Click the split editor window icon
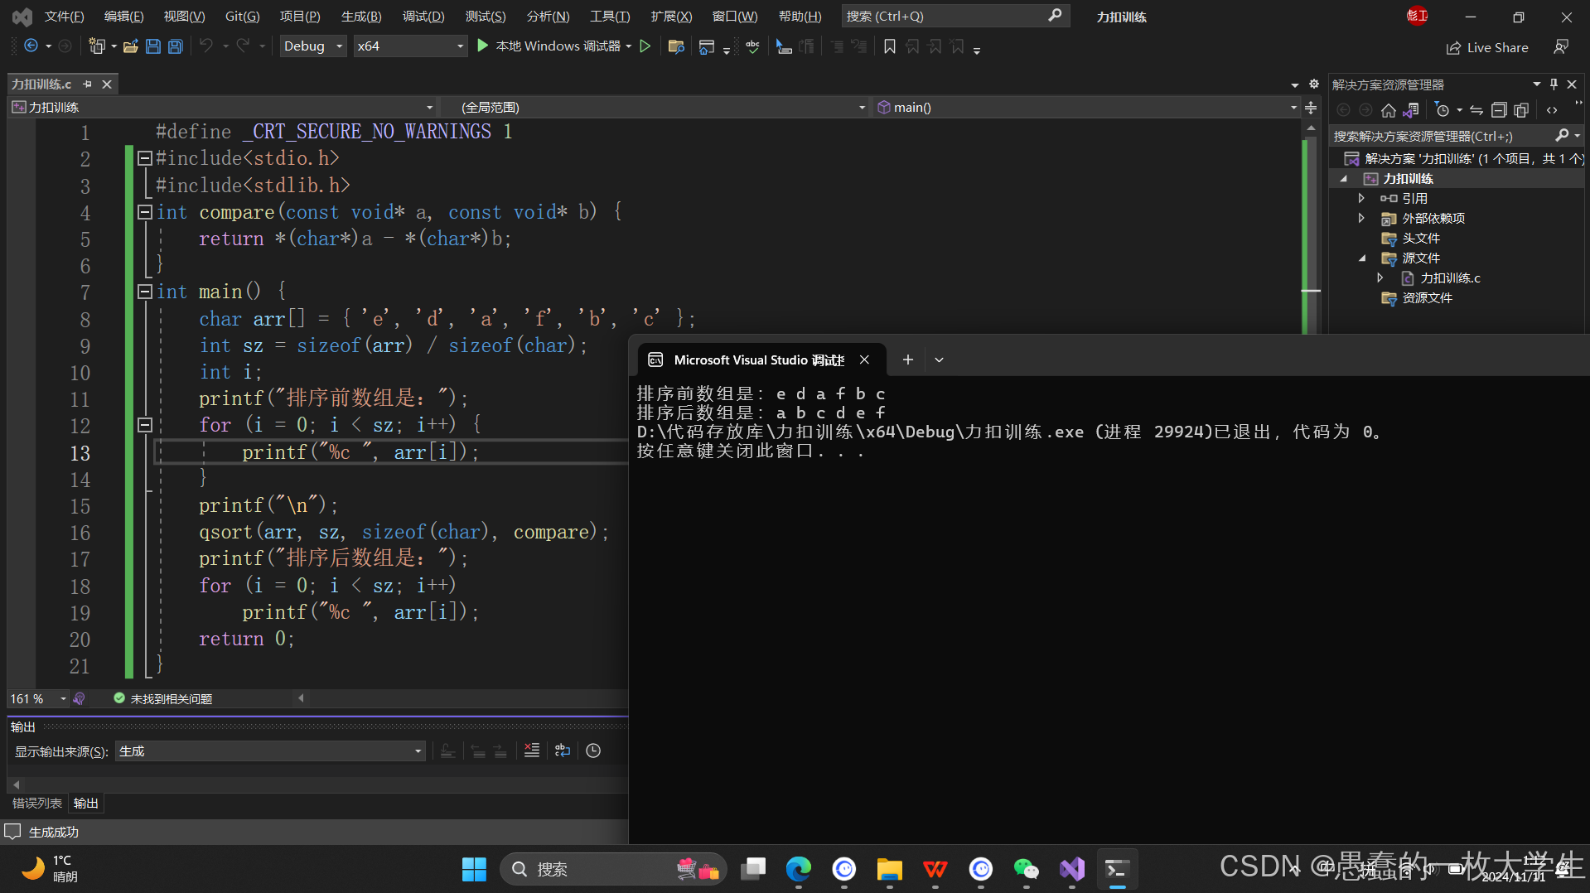Image resolution: width=1590 pixels, height=893 pixels. pos(1311,107)
